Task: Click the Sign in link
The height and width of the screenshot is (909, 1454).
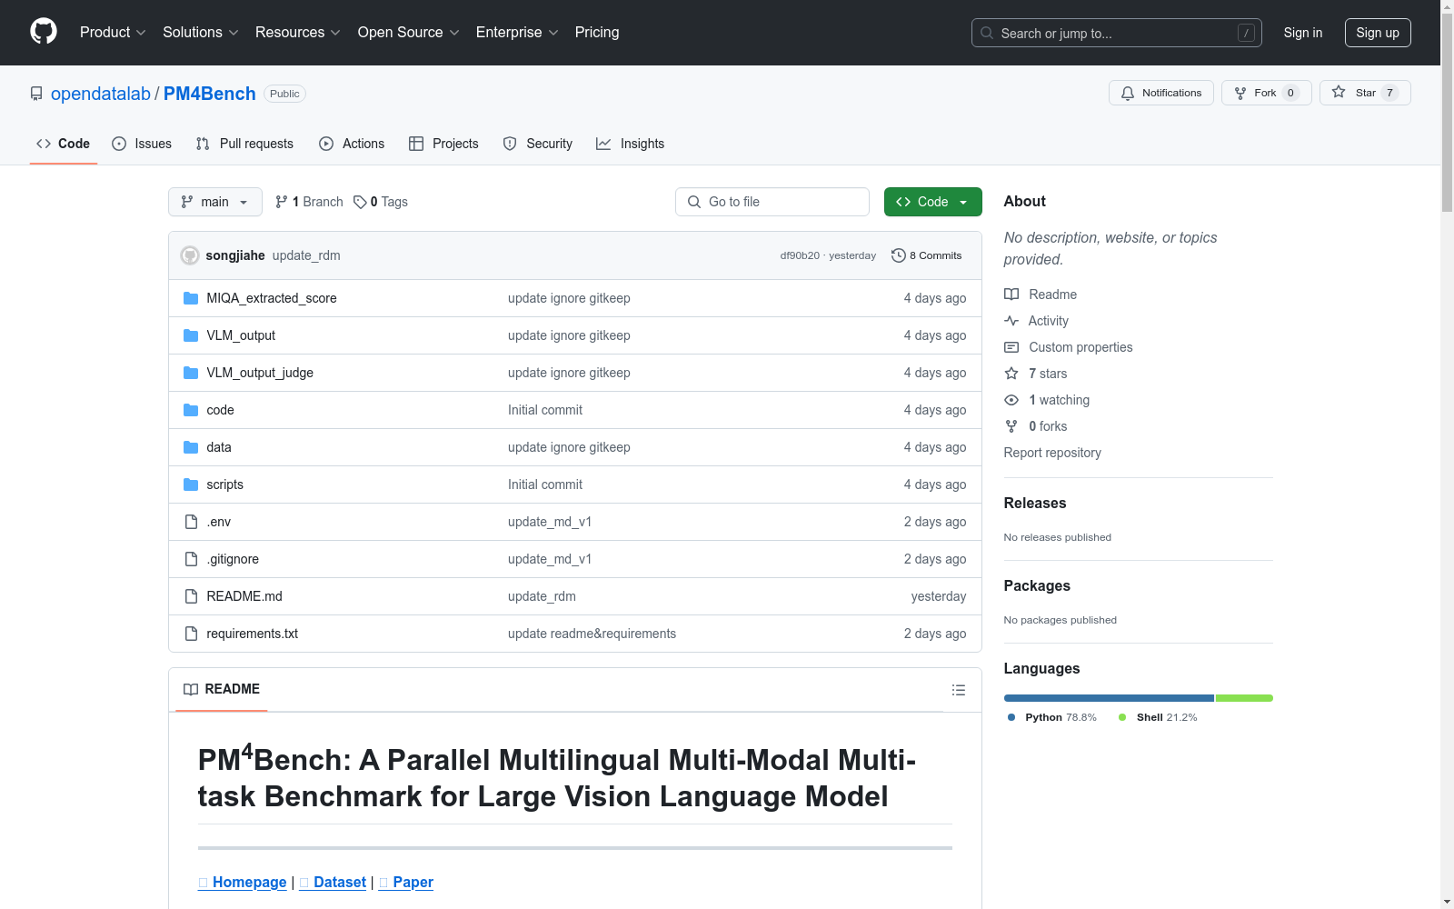Action: [x=1302, y=33]
